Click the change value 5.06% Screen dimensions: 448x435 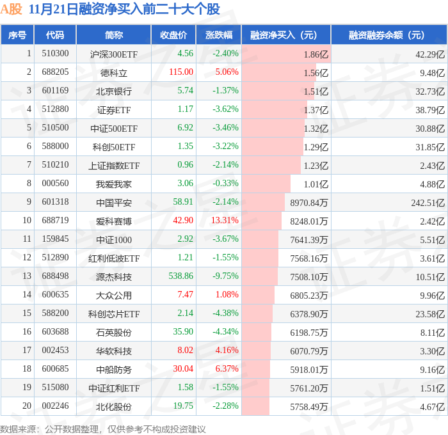(227, 72)
